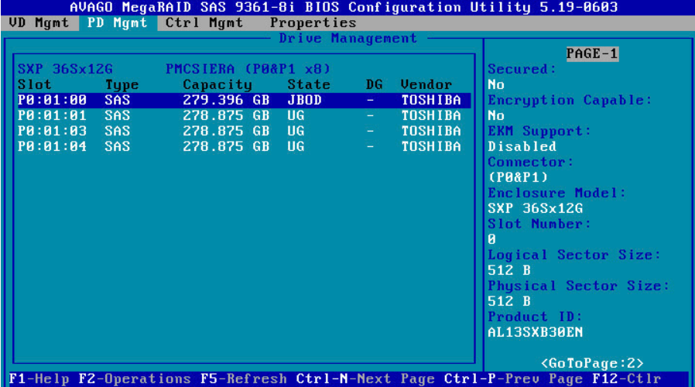Image resolution: width=695 pixels, height=387 pixels.
Task: Click the Slot Number label
Action: [x=539, y=224]
